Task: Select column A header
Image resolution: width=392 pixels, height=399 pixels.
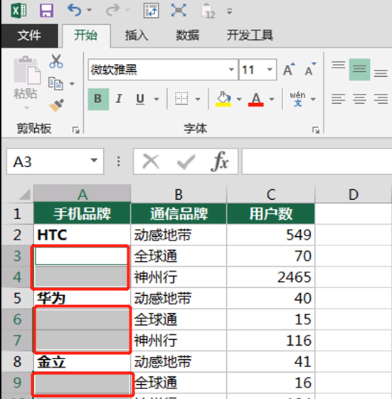Action: click(83, 194)
